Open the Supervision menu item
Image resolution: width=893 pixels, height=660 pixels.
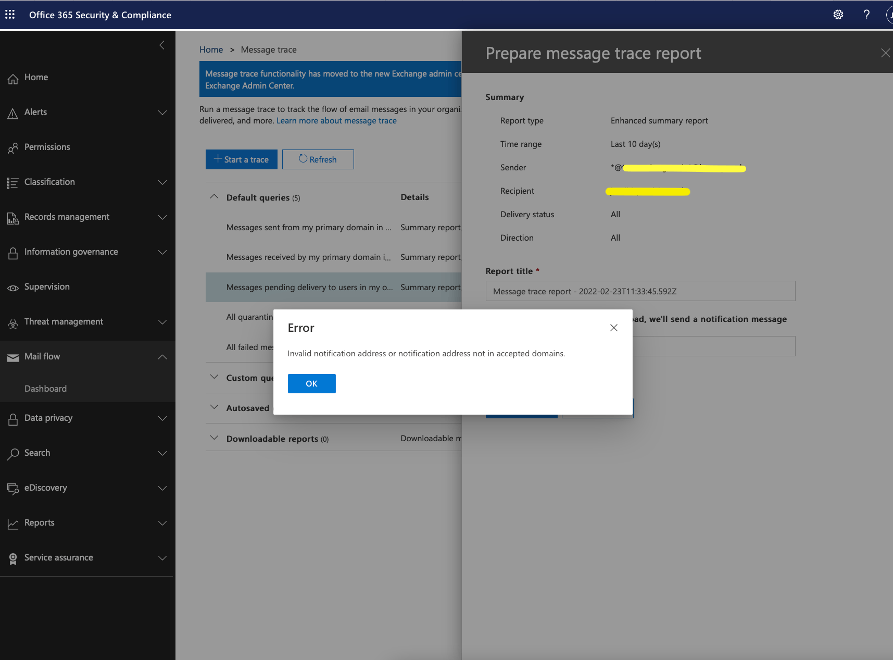[x=87, y=287]
